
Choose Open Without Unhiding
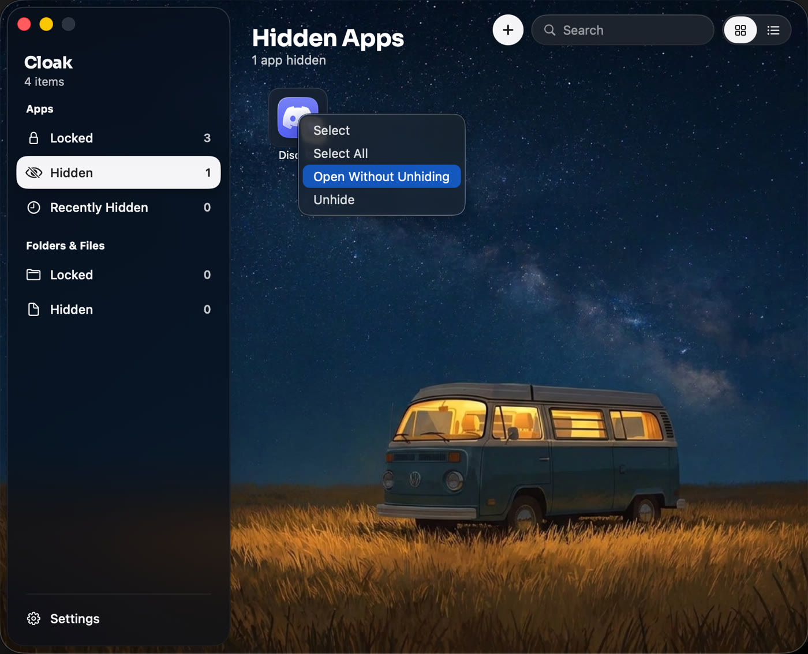coord(381,176)
